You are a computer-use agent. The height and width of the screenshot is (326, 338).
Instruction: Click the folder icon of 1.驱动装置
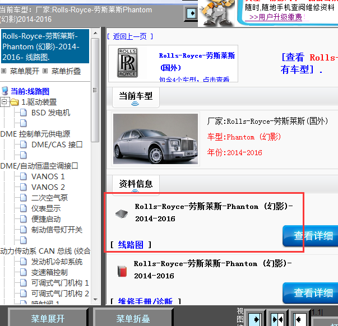tap(15, 102)
